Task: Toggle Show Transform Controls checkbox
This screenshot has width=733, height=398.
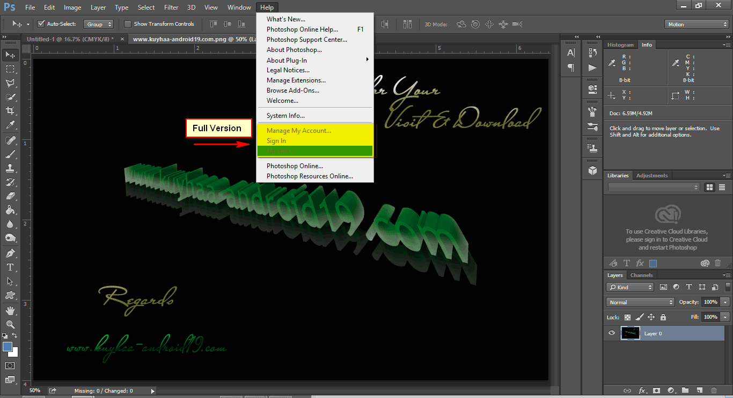Action: [127, 24]
